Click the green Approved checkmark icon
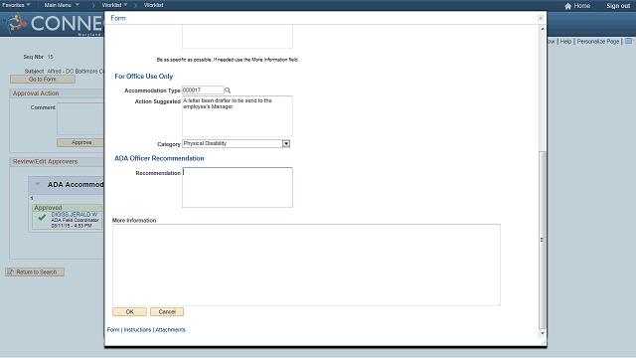 [x=42, y=218]
